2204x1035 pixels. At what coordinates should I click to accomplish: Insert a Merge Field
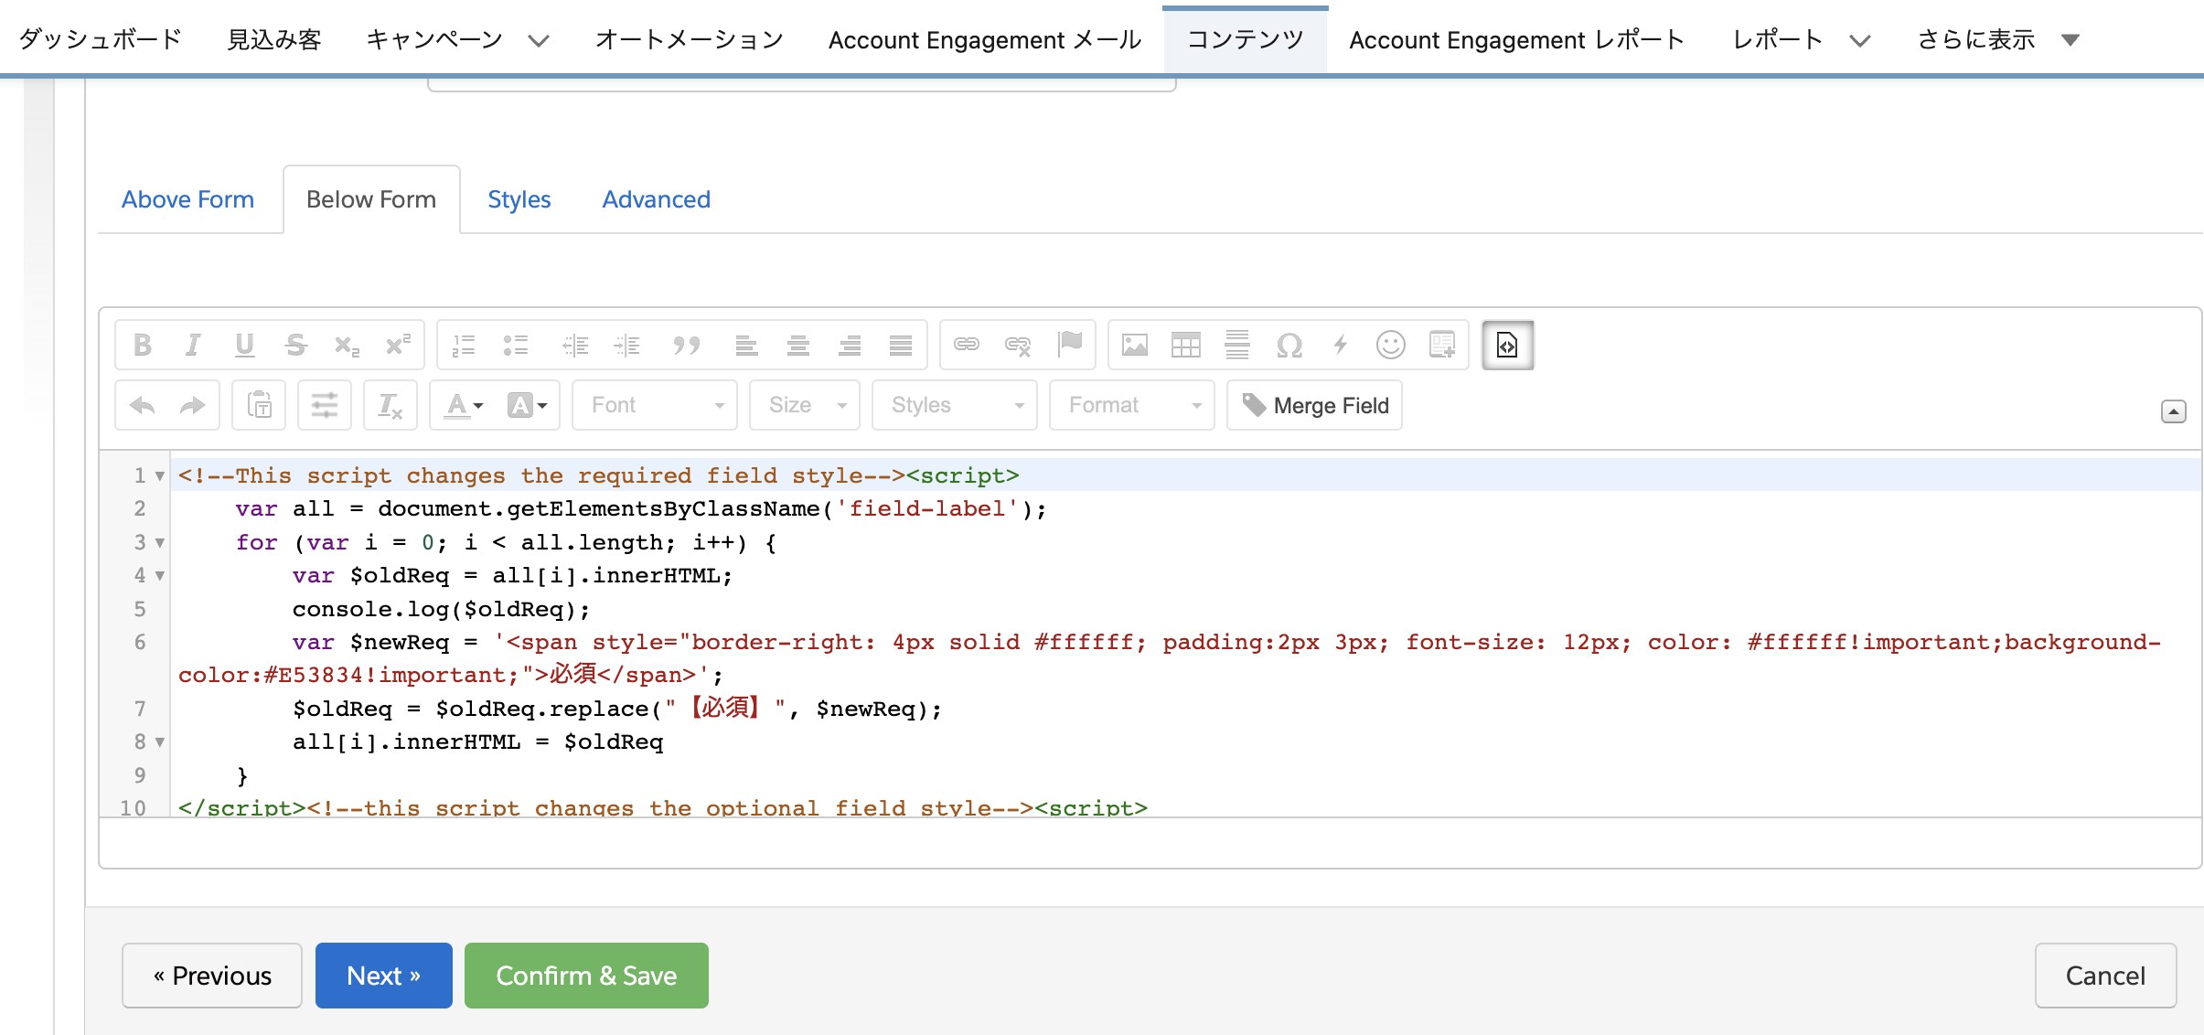click(x=1314, y=405)
